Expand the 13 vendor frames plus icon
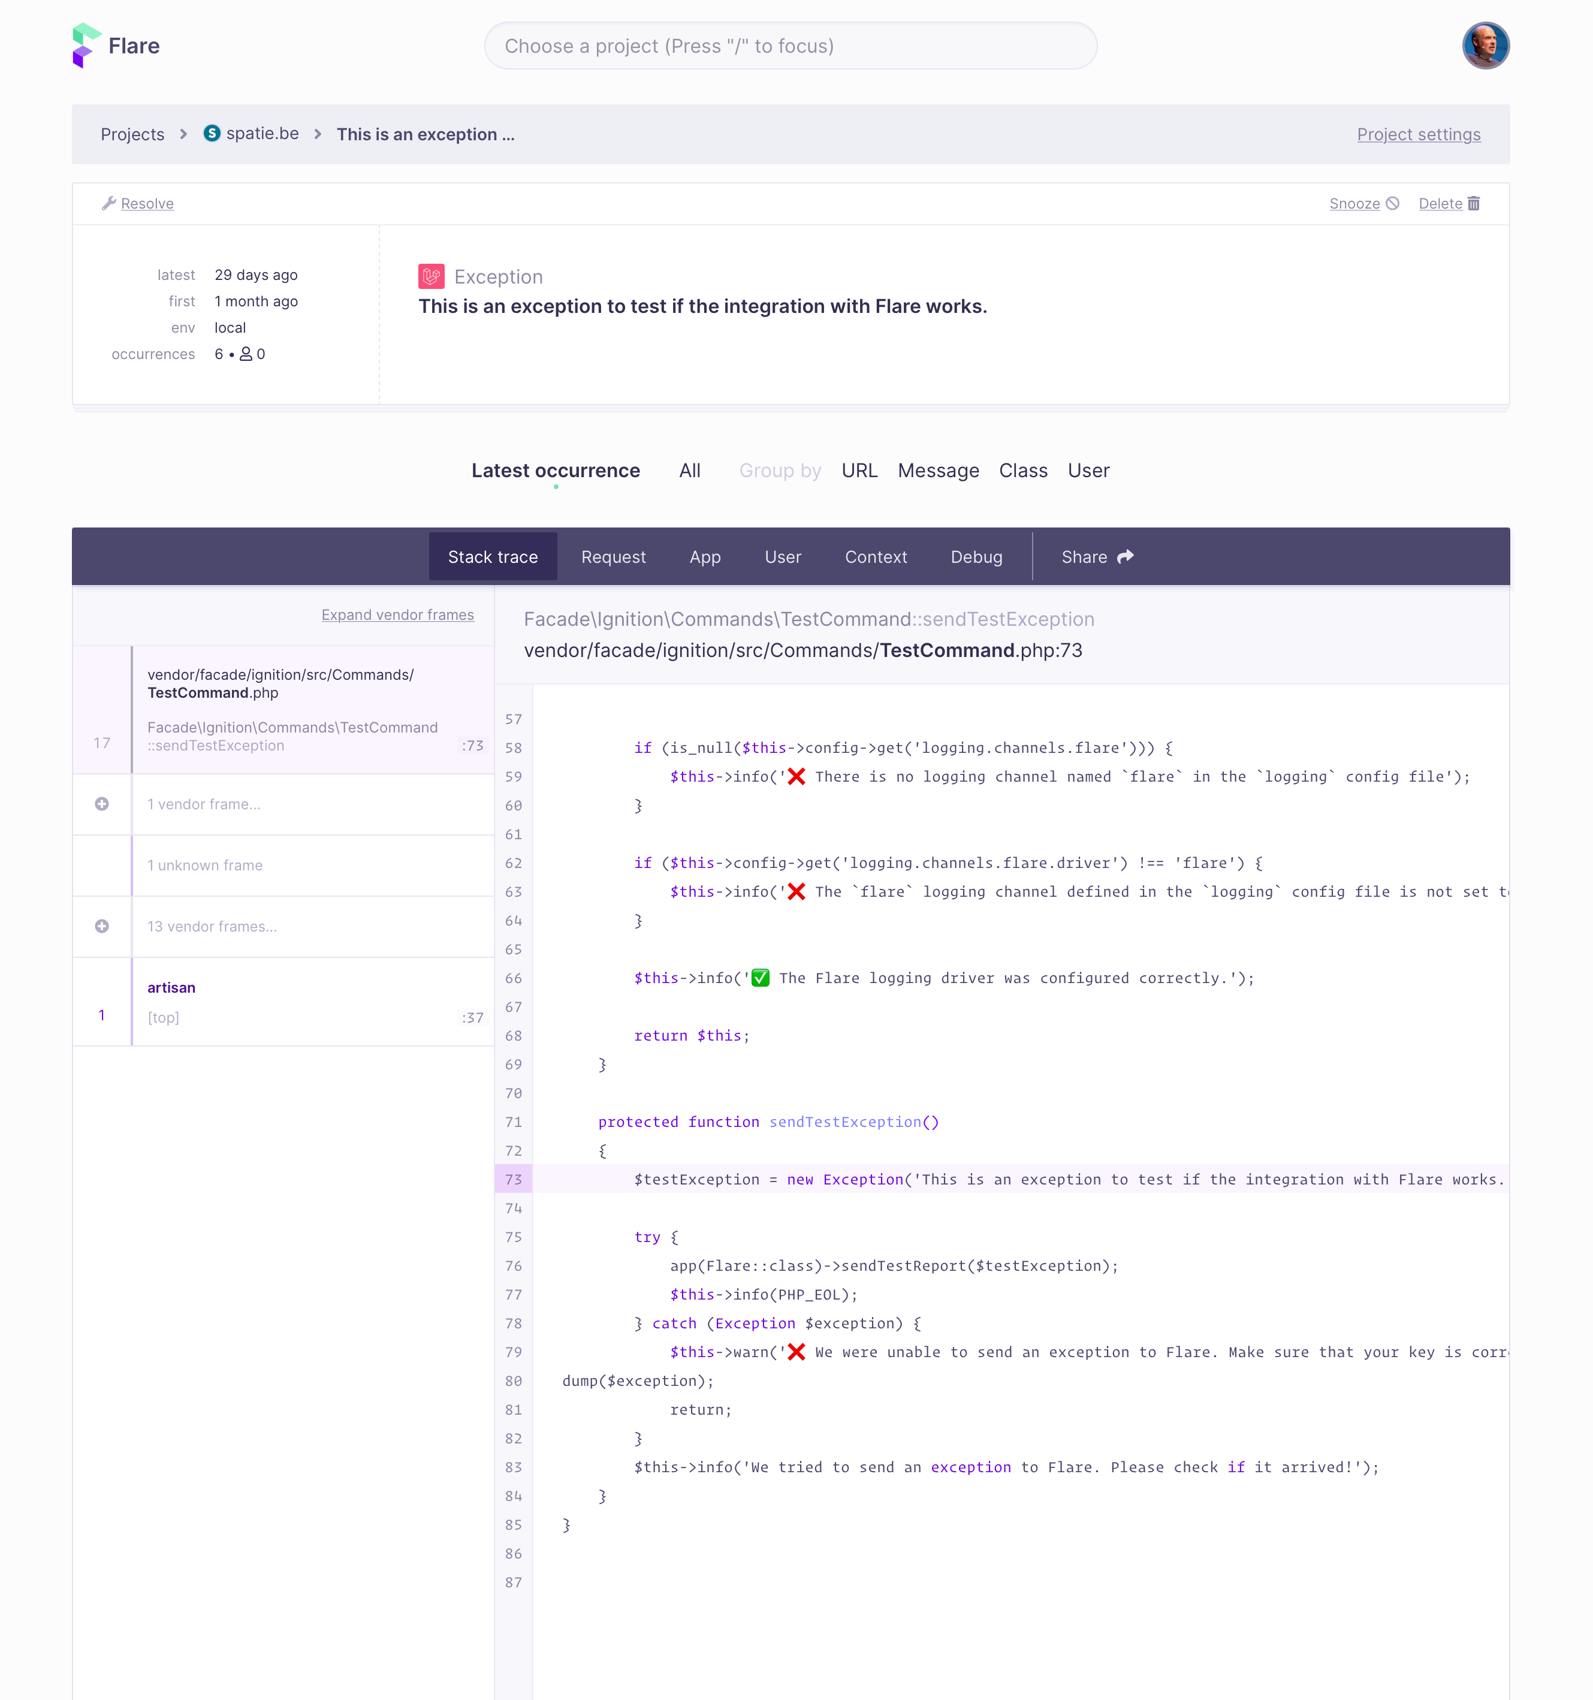 tap(102, 926)
